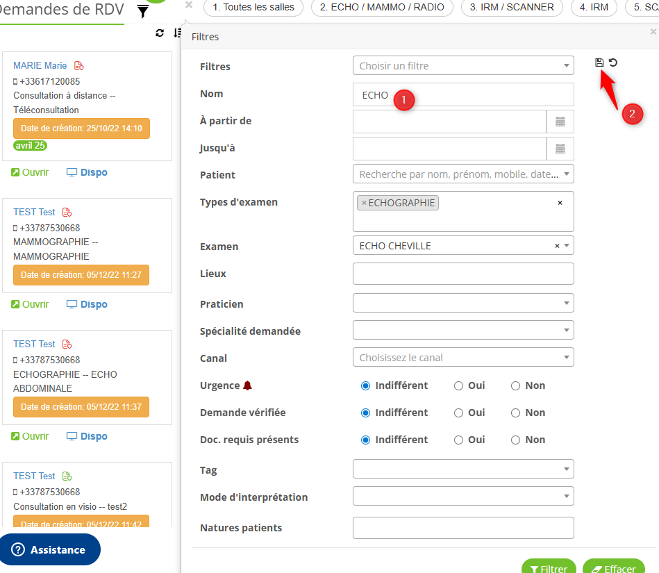
Task: Select Non for Demande vérifiée
Action: click(x=515, y=413)
